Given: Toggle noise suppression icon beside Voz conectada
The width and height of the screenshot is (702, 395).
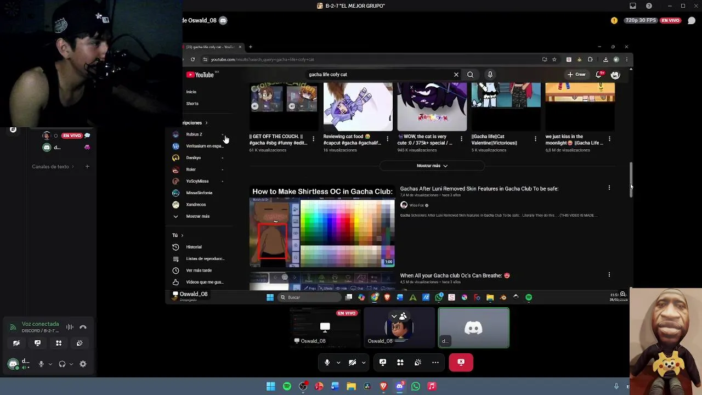Looking at the screenshot, I should coord(70,327).
